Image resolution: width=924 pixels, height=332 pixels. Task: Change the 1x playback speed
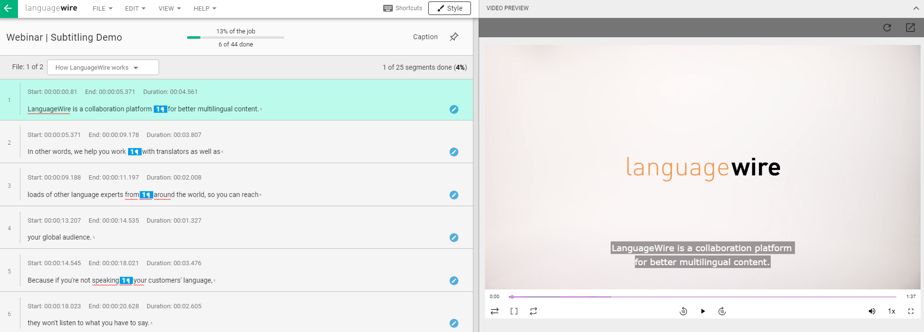(x=892, y=311)
